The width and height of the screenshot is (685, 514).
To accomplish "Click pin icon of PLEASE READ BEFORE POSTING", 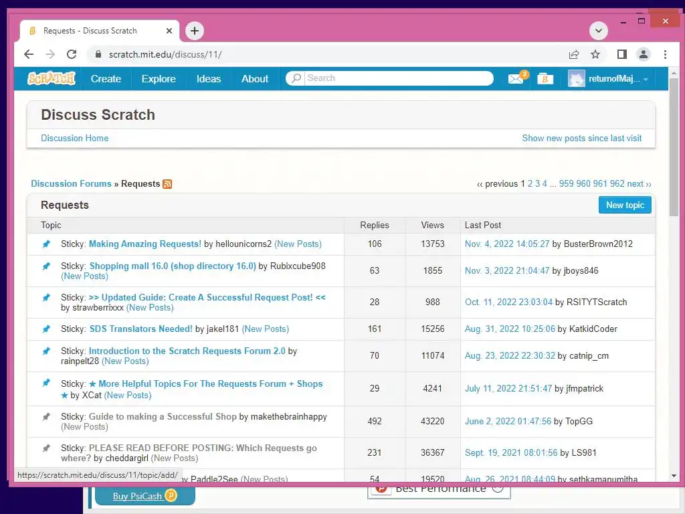I will (46, 448).
